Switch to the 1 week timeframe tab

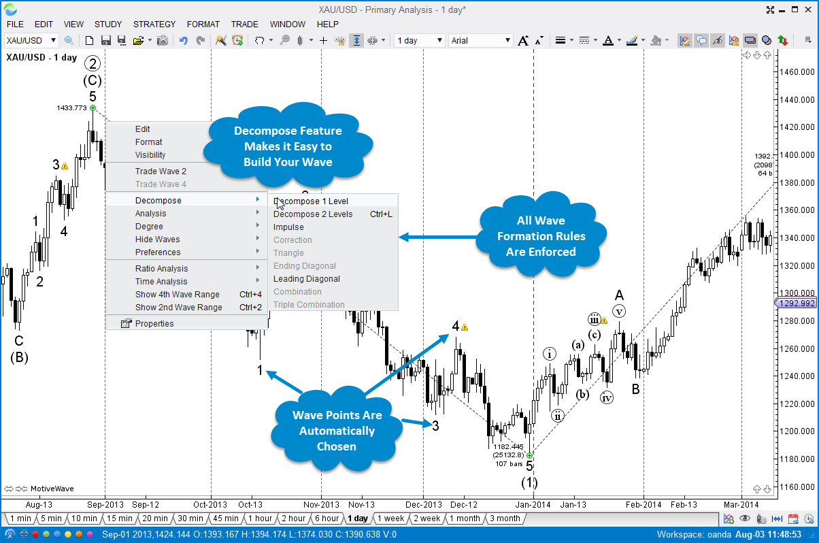(390, 519)
